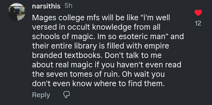View the 12 likes count
The image size is (212, 105).
pyautogui.click(x=198, y=24)
